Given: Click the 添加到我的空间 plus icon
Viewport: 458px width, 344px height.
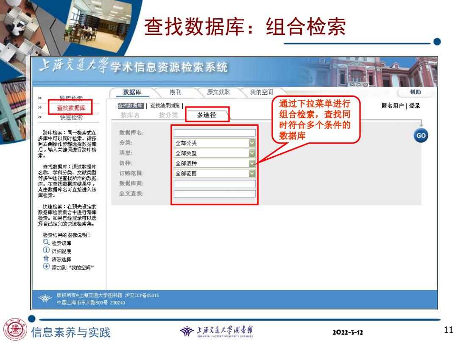Looking at the screenshot, I should (x=46, y=266).
